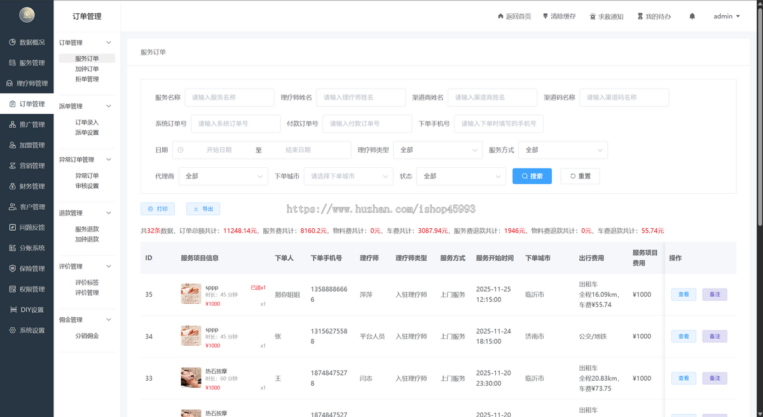Open the 代理商 dropdown
The width and height of the screenshot is (763, 417).
coord(223,176)
